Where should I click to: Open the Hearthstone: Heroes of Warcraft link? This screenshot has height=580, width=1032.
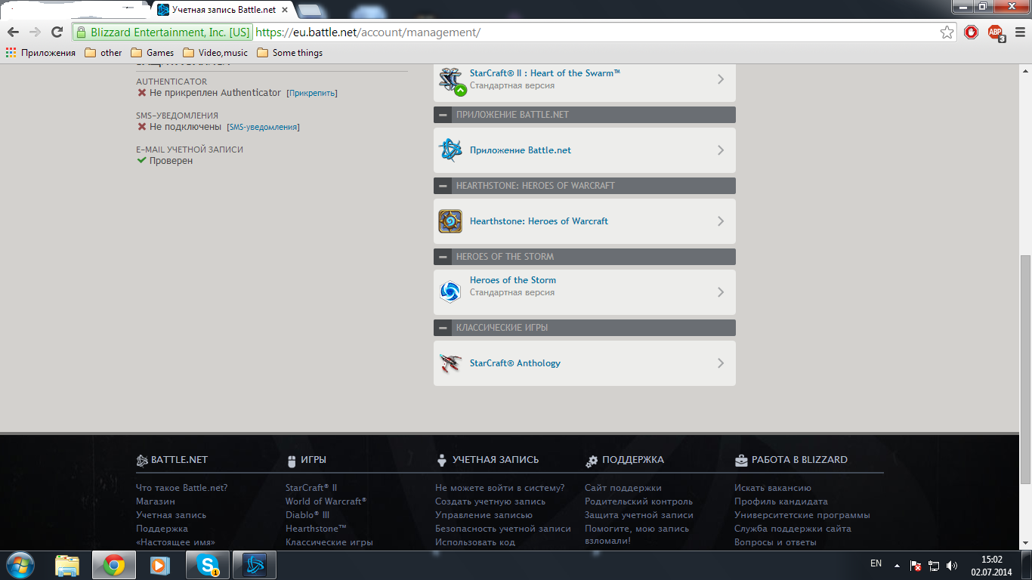pos(539,221)
